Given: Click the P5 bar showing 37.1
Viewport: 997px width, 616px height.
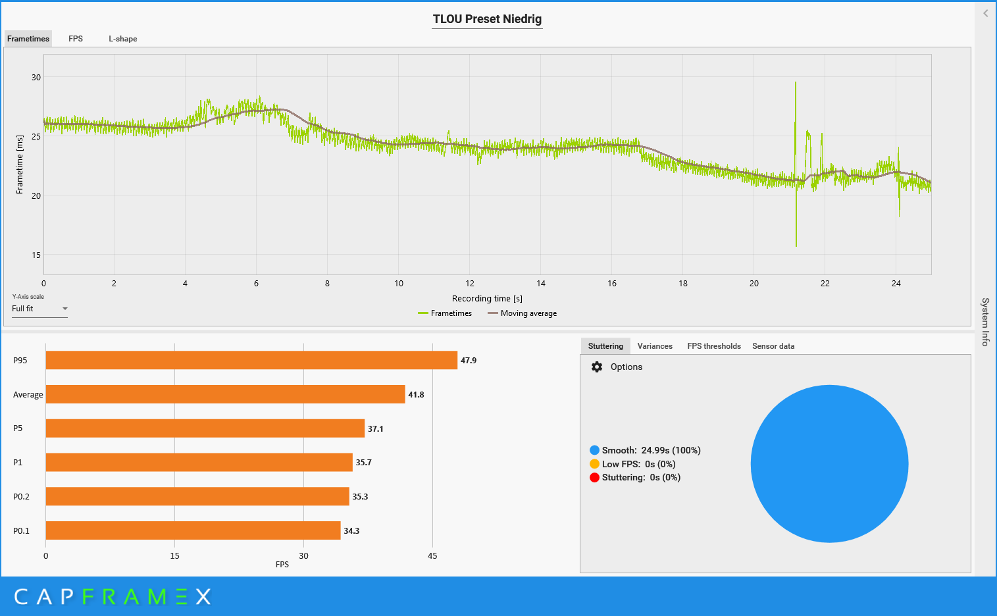Looking at the screenshot, I should [x=205, y=428].
